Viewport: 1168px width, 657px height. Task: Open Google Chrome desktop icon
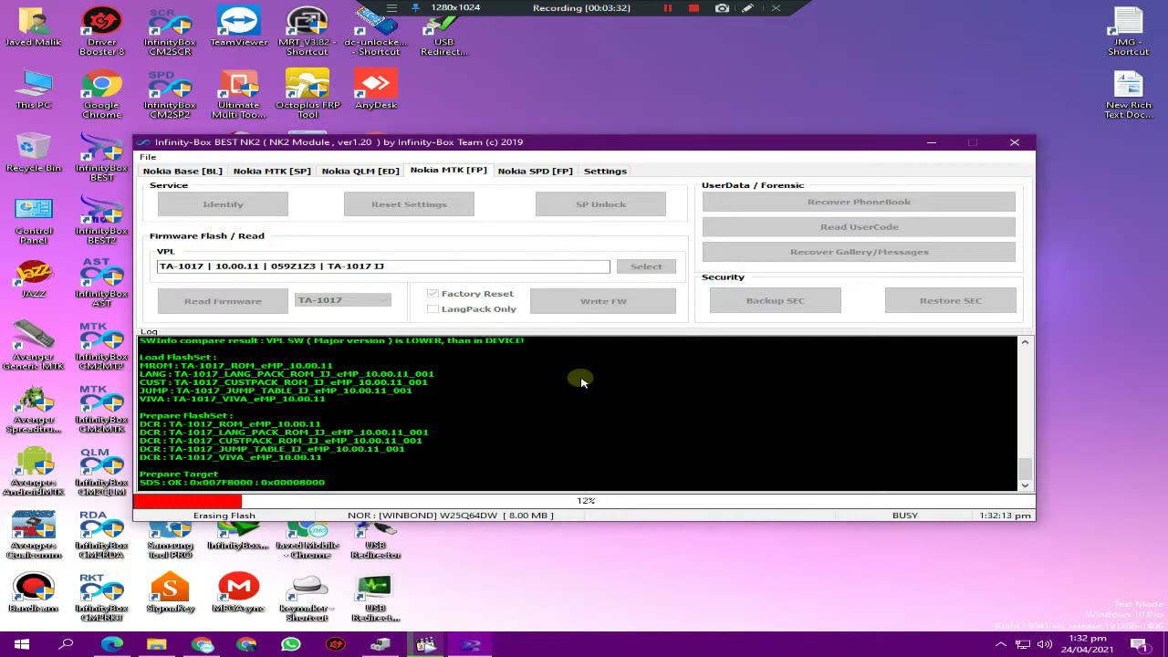pos(101,95)
